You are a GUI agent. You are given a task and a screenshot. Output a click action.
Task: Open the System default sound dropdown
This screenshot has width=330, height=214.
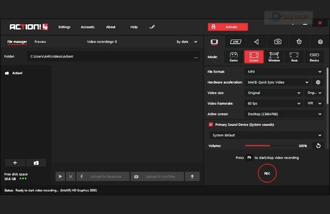coord(266,135)
